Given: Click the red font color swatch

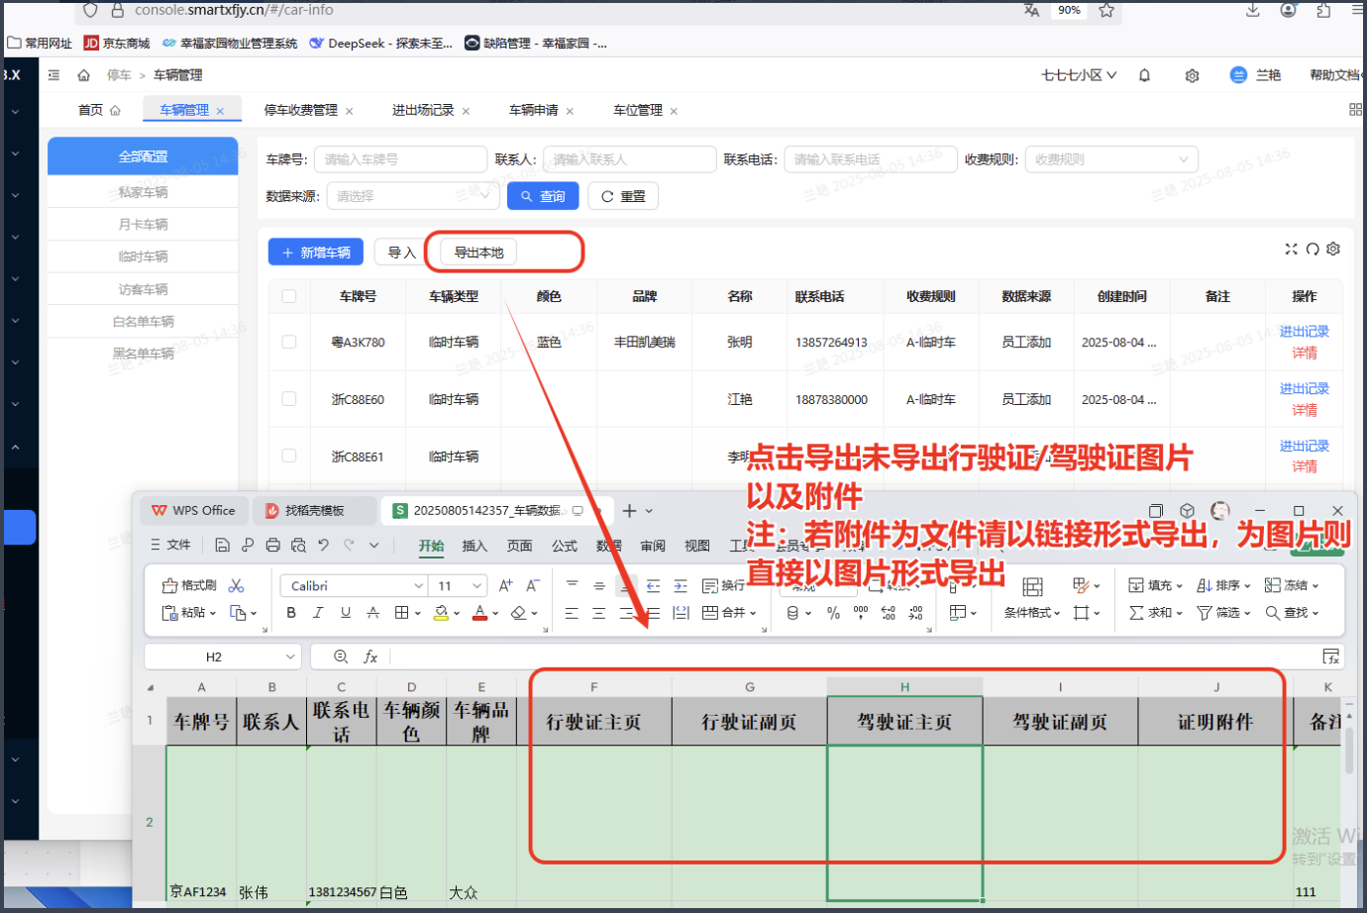Looking at the screenshot, I should coord(479,613).
